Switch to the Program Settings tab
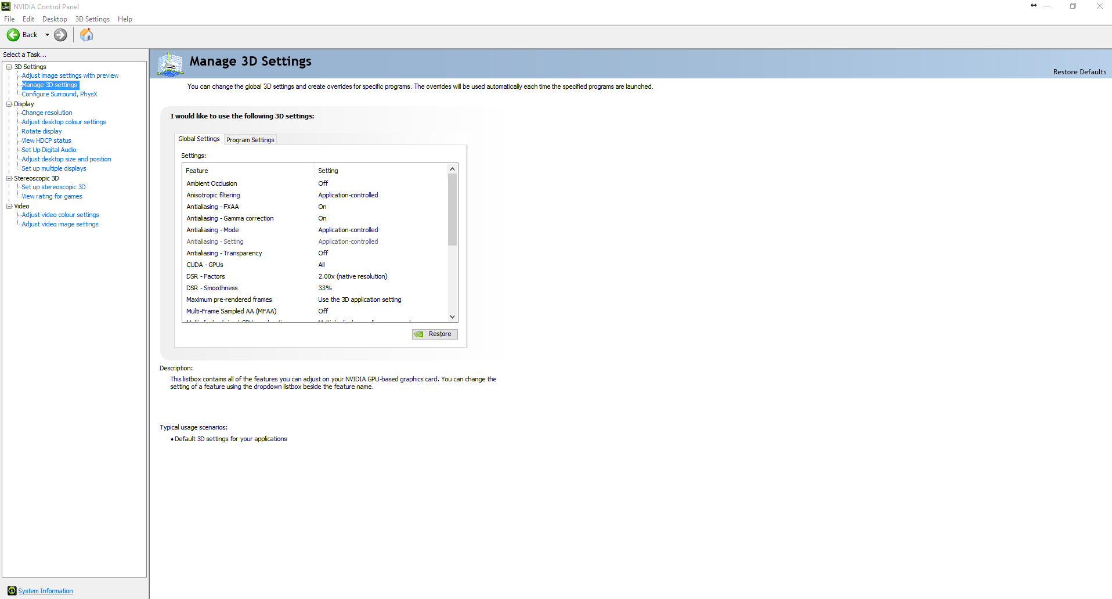1112x599 pixels. coord(250,140)
